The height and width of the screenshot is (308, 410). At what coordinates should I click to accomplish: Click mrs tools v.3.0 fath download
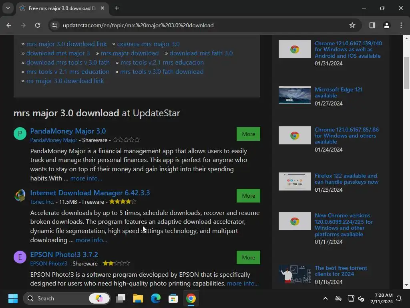162,71
